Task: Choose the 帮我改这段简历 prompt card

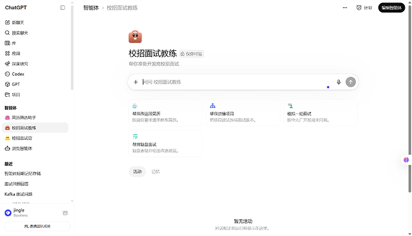Action: (165, 113)
